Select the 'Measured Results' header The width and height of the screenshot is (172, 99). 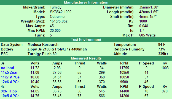86,58
